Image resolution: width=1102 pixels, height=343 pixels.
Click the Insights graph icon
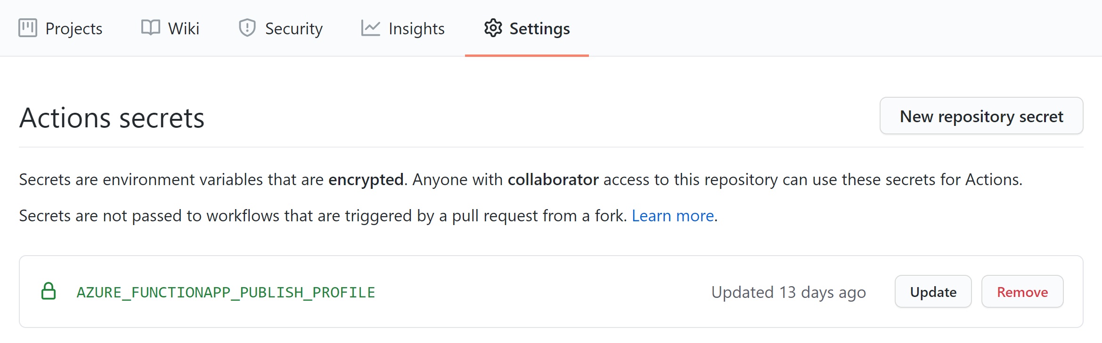coord(370,28)
